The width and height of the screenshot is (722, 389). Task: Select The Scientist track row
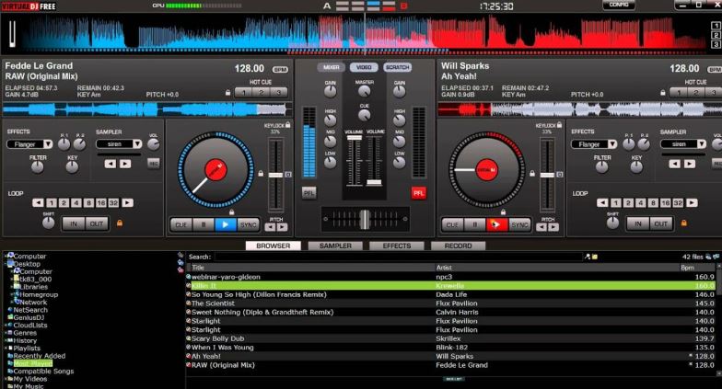pos(451,303)
